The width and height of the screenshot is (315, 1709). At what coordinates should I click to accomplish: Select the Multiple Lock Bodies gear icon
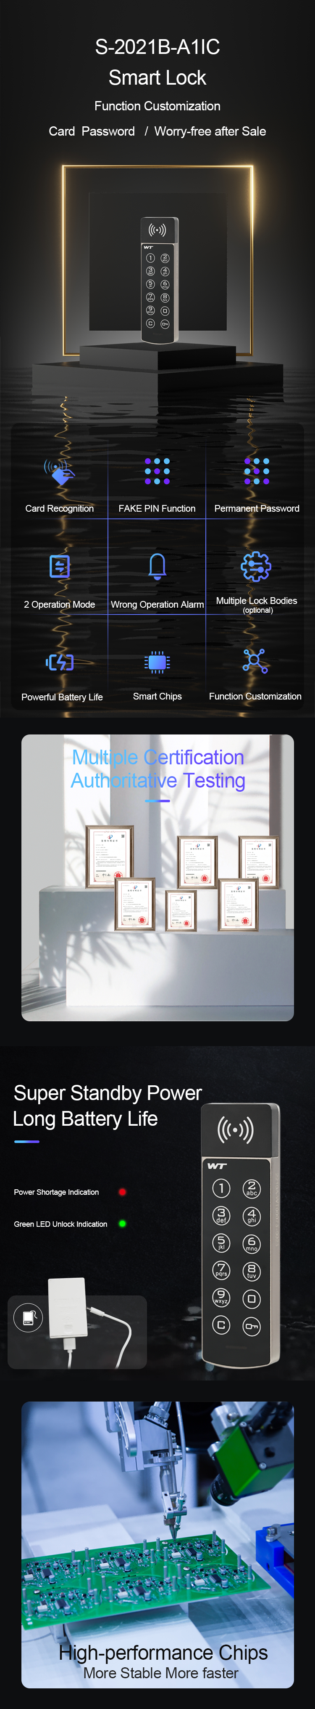coord(255,566)
